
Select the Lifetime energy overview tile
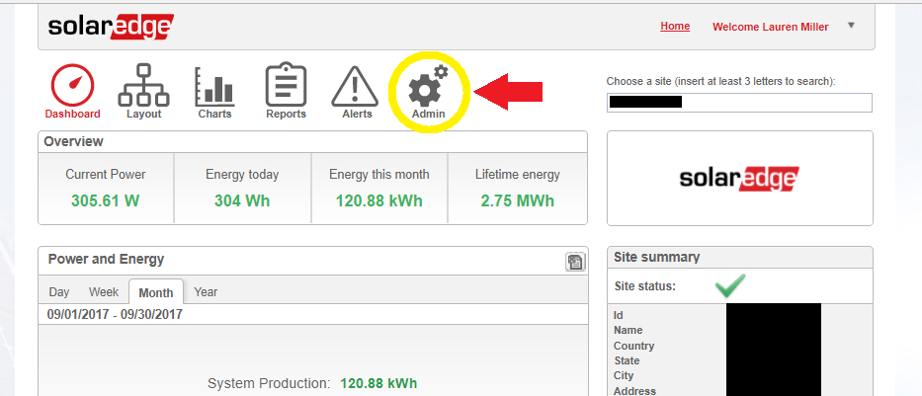point(518,188)
